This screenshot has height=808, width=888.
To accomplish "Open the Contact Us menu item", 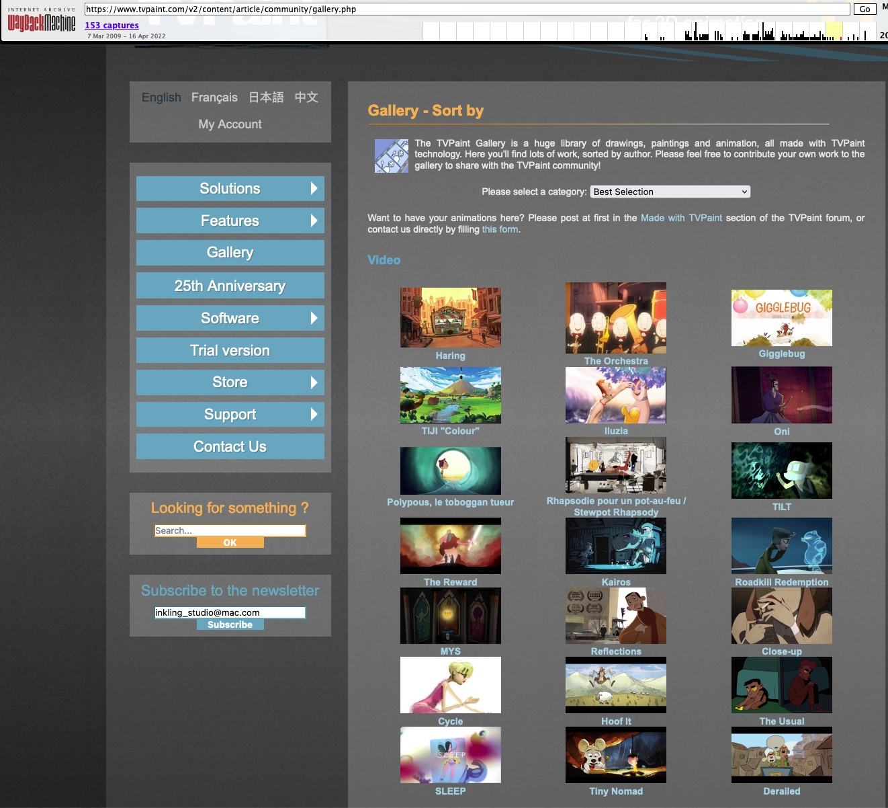I will pos(230,446).
